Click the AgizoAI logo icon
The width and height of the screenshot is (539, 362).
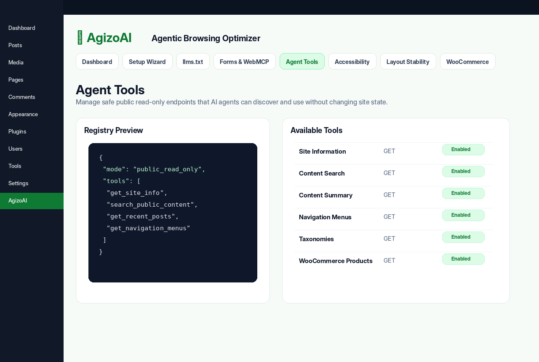tap(80, 37)
